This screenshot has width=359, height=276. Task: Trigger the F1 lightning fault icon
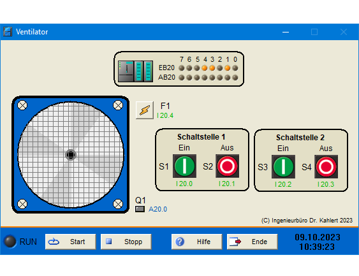pyautogui.click(x=145, y=110)
